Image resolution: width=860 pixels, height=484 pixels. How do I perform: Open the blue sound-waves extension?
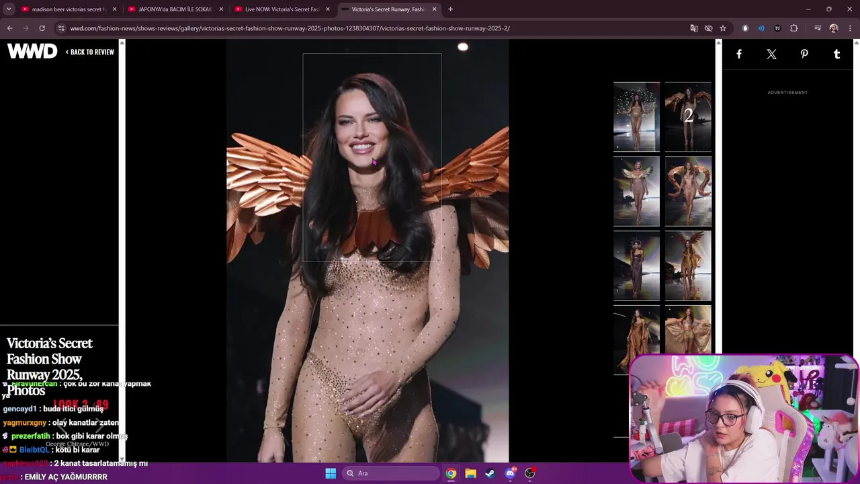pyautogui.click(x=761, y=28)
